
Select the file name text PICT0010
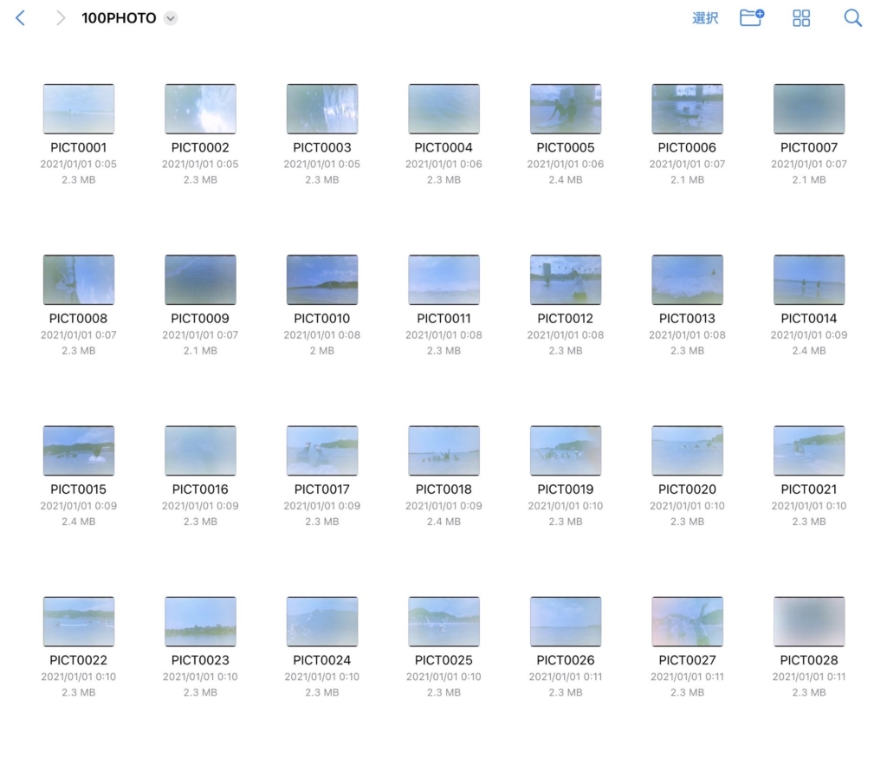(322, 319)
